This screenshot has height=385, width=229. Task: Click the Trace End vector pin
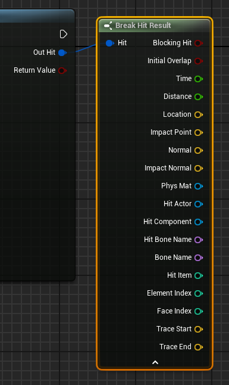tap(198, 347)
